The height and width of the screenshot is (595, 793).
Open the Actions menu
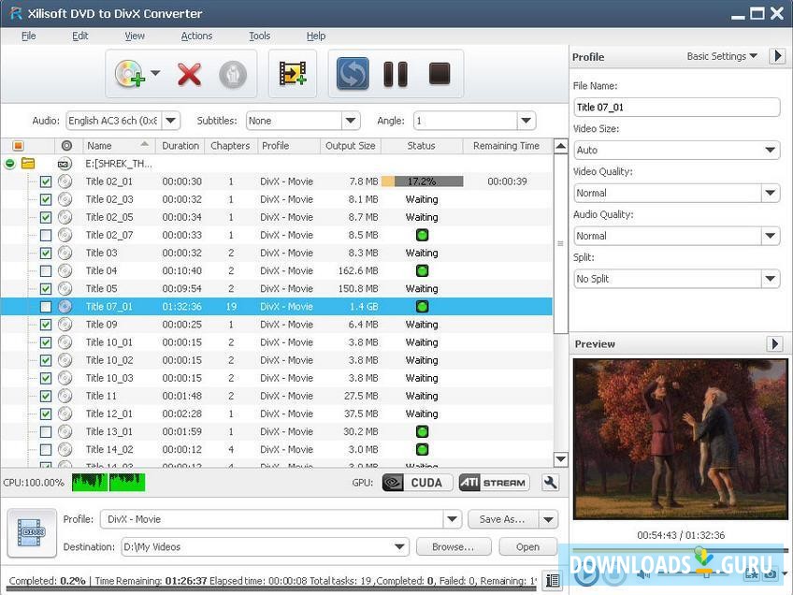click(196, 36)
